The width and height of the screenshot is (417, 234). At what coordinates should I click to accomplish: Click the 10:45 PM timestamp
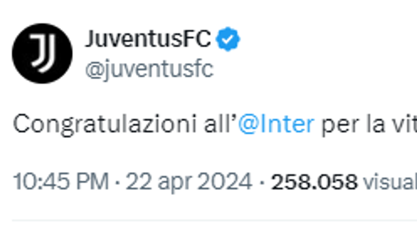tap(61, 182)
